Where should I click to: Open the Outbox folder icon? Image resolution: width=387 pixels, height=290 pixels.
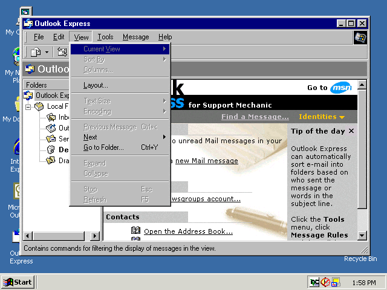[51, 128]
